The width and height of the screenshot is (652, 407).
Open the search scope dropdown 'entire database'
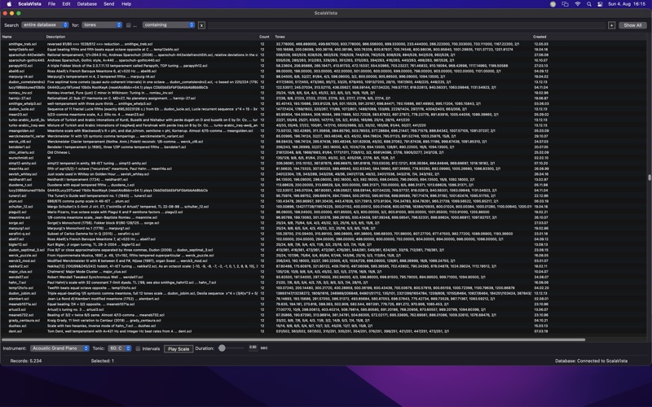45,25
